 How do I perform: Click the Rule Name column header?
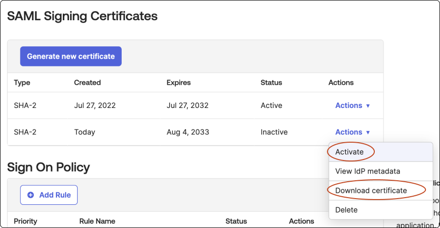click(97, 221)
